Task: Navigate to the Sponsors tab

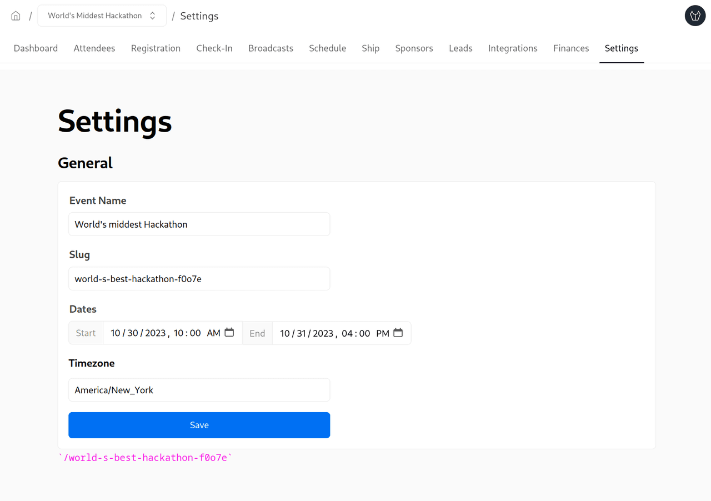Action: (414, 48)
